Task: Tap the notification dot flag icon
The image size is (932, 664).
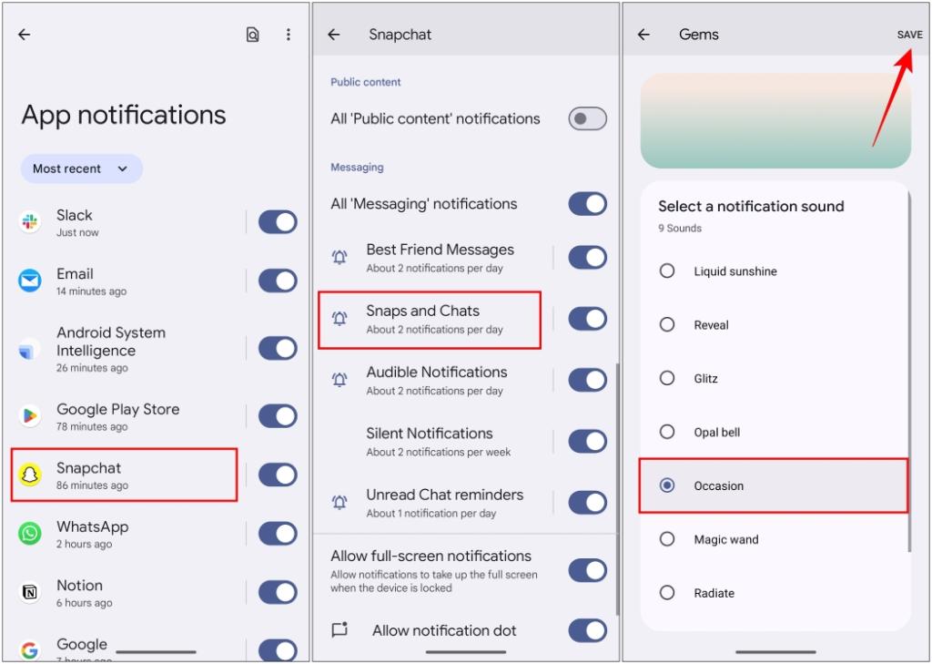Action: coord(340,630)
